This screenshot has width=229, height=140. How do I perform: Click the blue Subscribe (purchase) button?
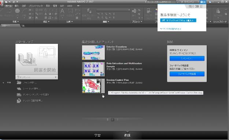[178, 20]
